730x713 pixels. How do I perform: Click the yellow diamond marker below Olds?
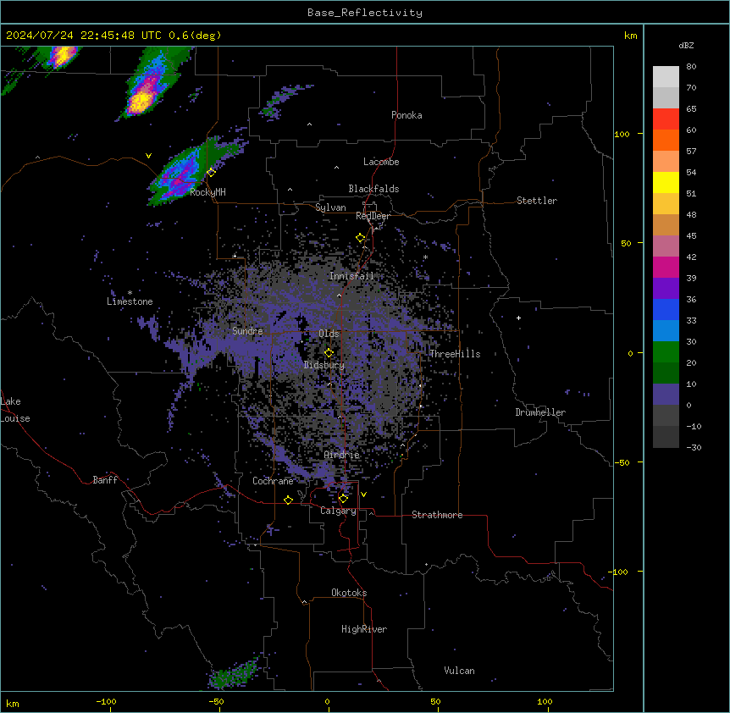(x=329, y=353)
